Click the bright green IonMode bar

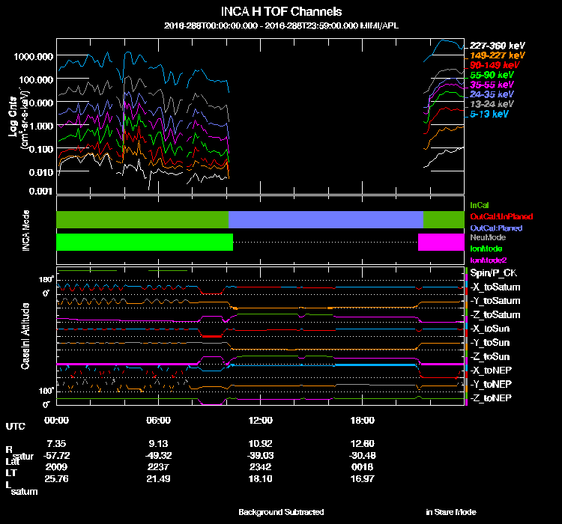145,242
